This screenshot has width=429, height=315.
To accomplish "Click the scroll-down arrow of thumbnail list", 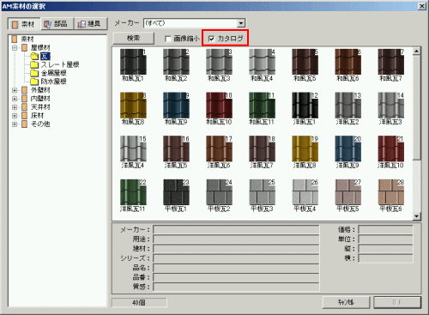I will click(417, 216).
